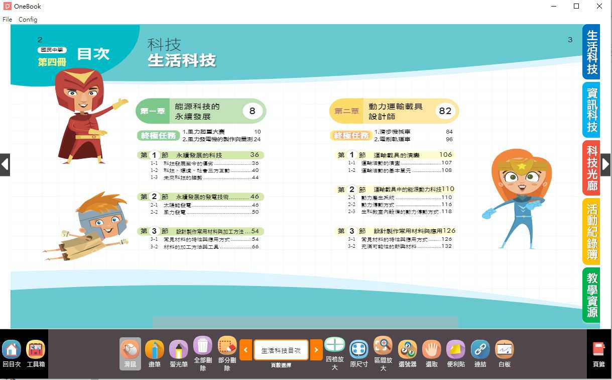The width and height of the screenshot is (612, 380).
Task: Open the number picker (選號器)
Action: [407, 354]
